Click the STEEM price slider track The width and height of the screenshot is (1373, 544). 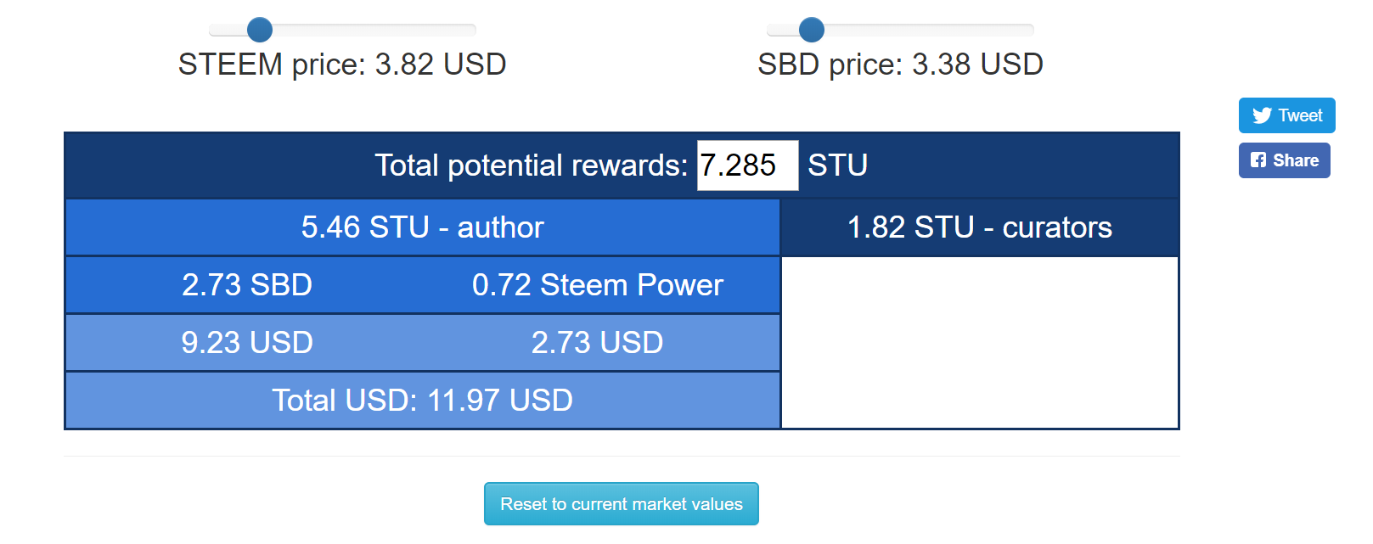[x=342, y=30]
